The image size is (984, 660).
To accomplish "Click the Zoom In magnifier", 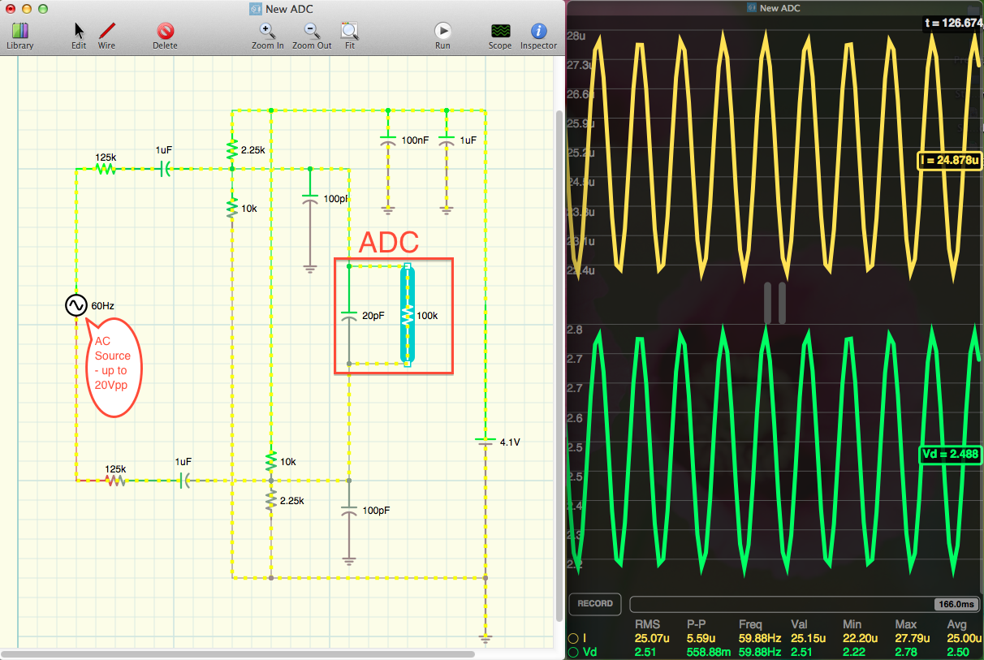I will click(x=267, y=31).
